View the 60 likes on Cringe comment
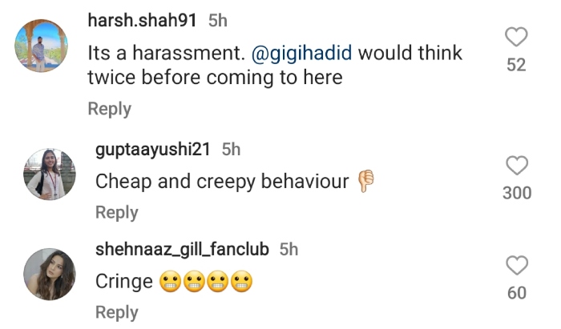The image size is (561, 329). 517,293
